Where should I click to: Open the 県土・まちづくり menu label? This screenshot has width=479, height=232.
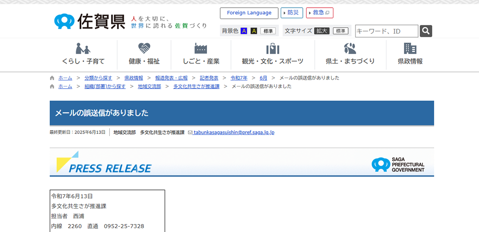click(350, 61)
